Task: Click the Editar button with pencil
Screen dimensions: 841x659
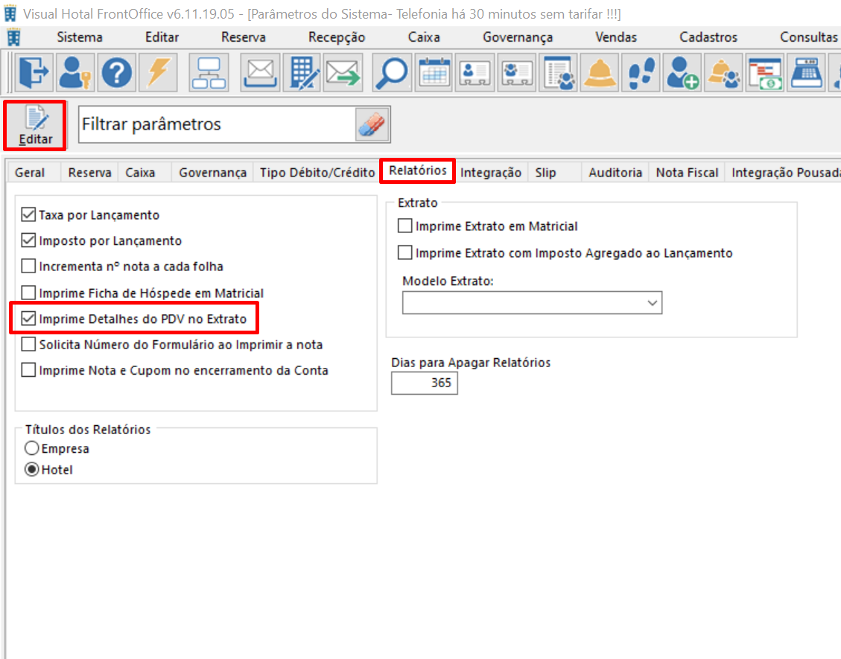Action: (36, 126)
